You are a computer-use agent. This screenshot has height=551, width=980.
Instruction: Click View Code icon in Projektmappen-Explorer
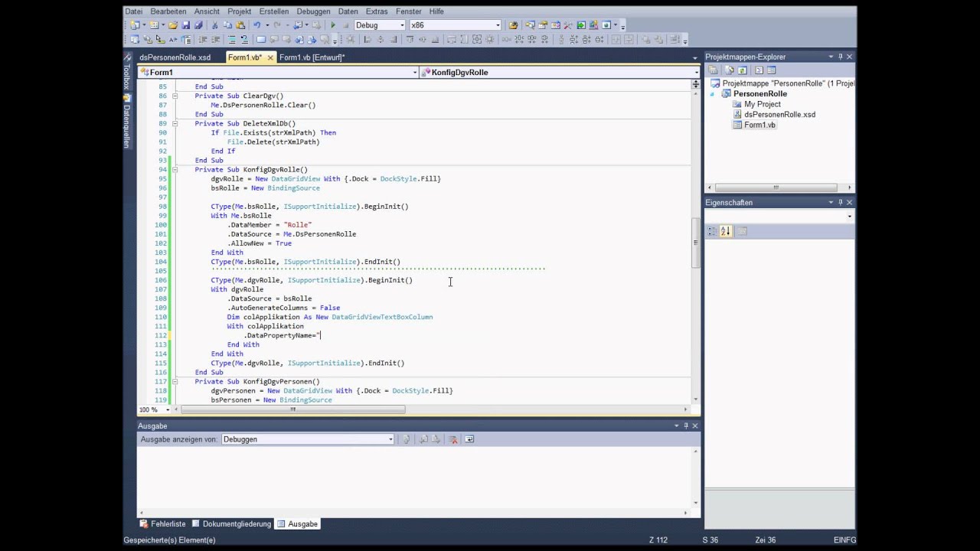759,70
